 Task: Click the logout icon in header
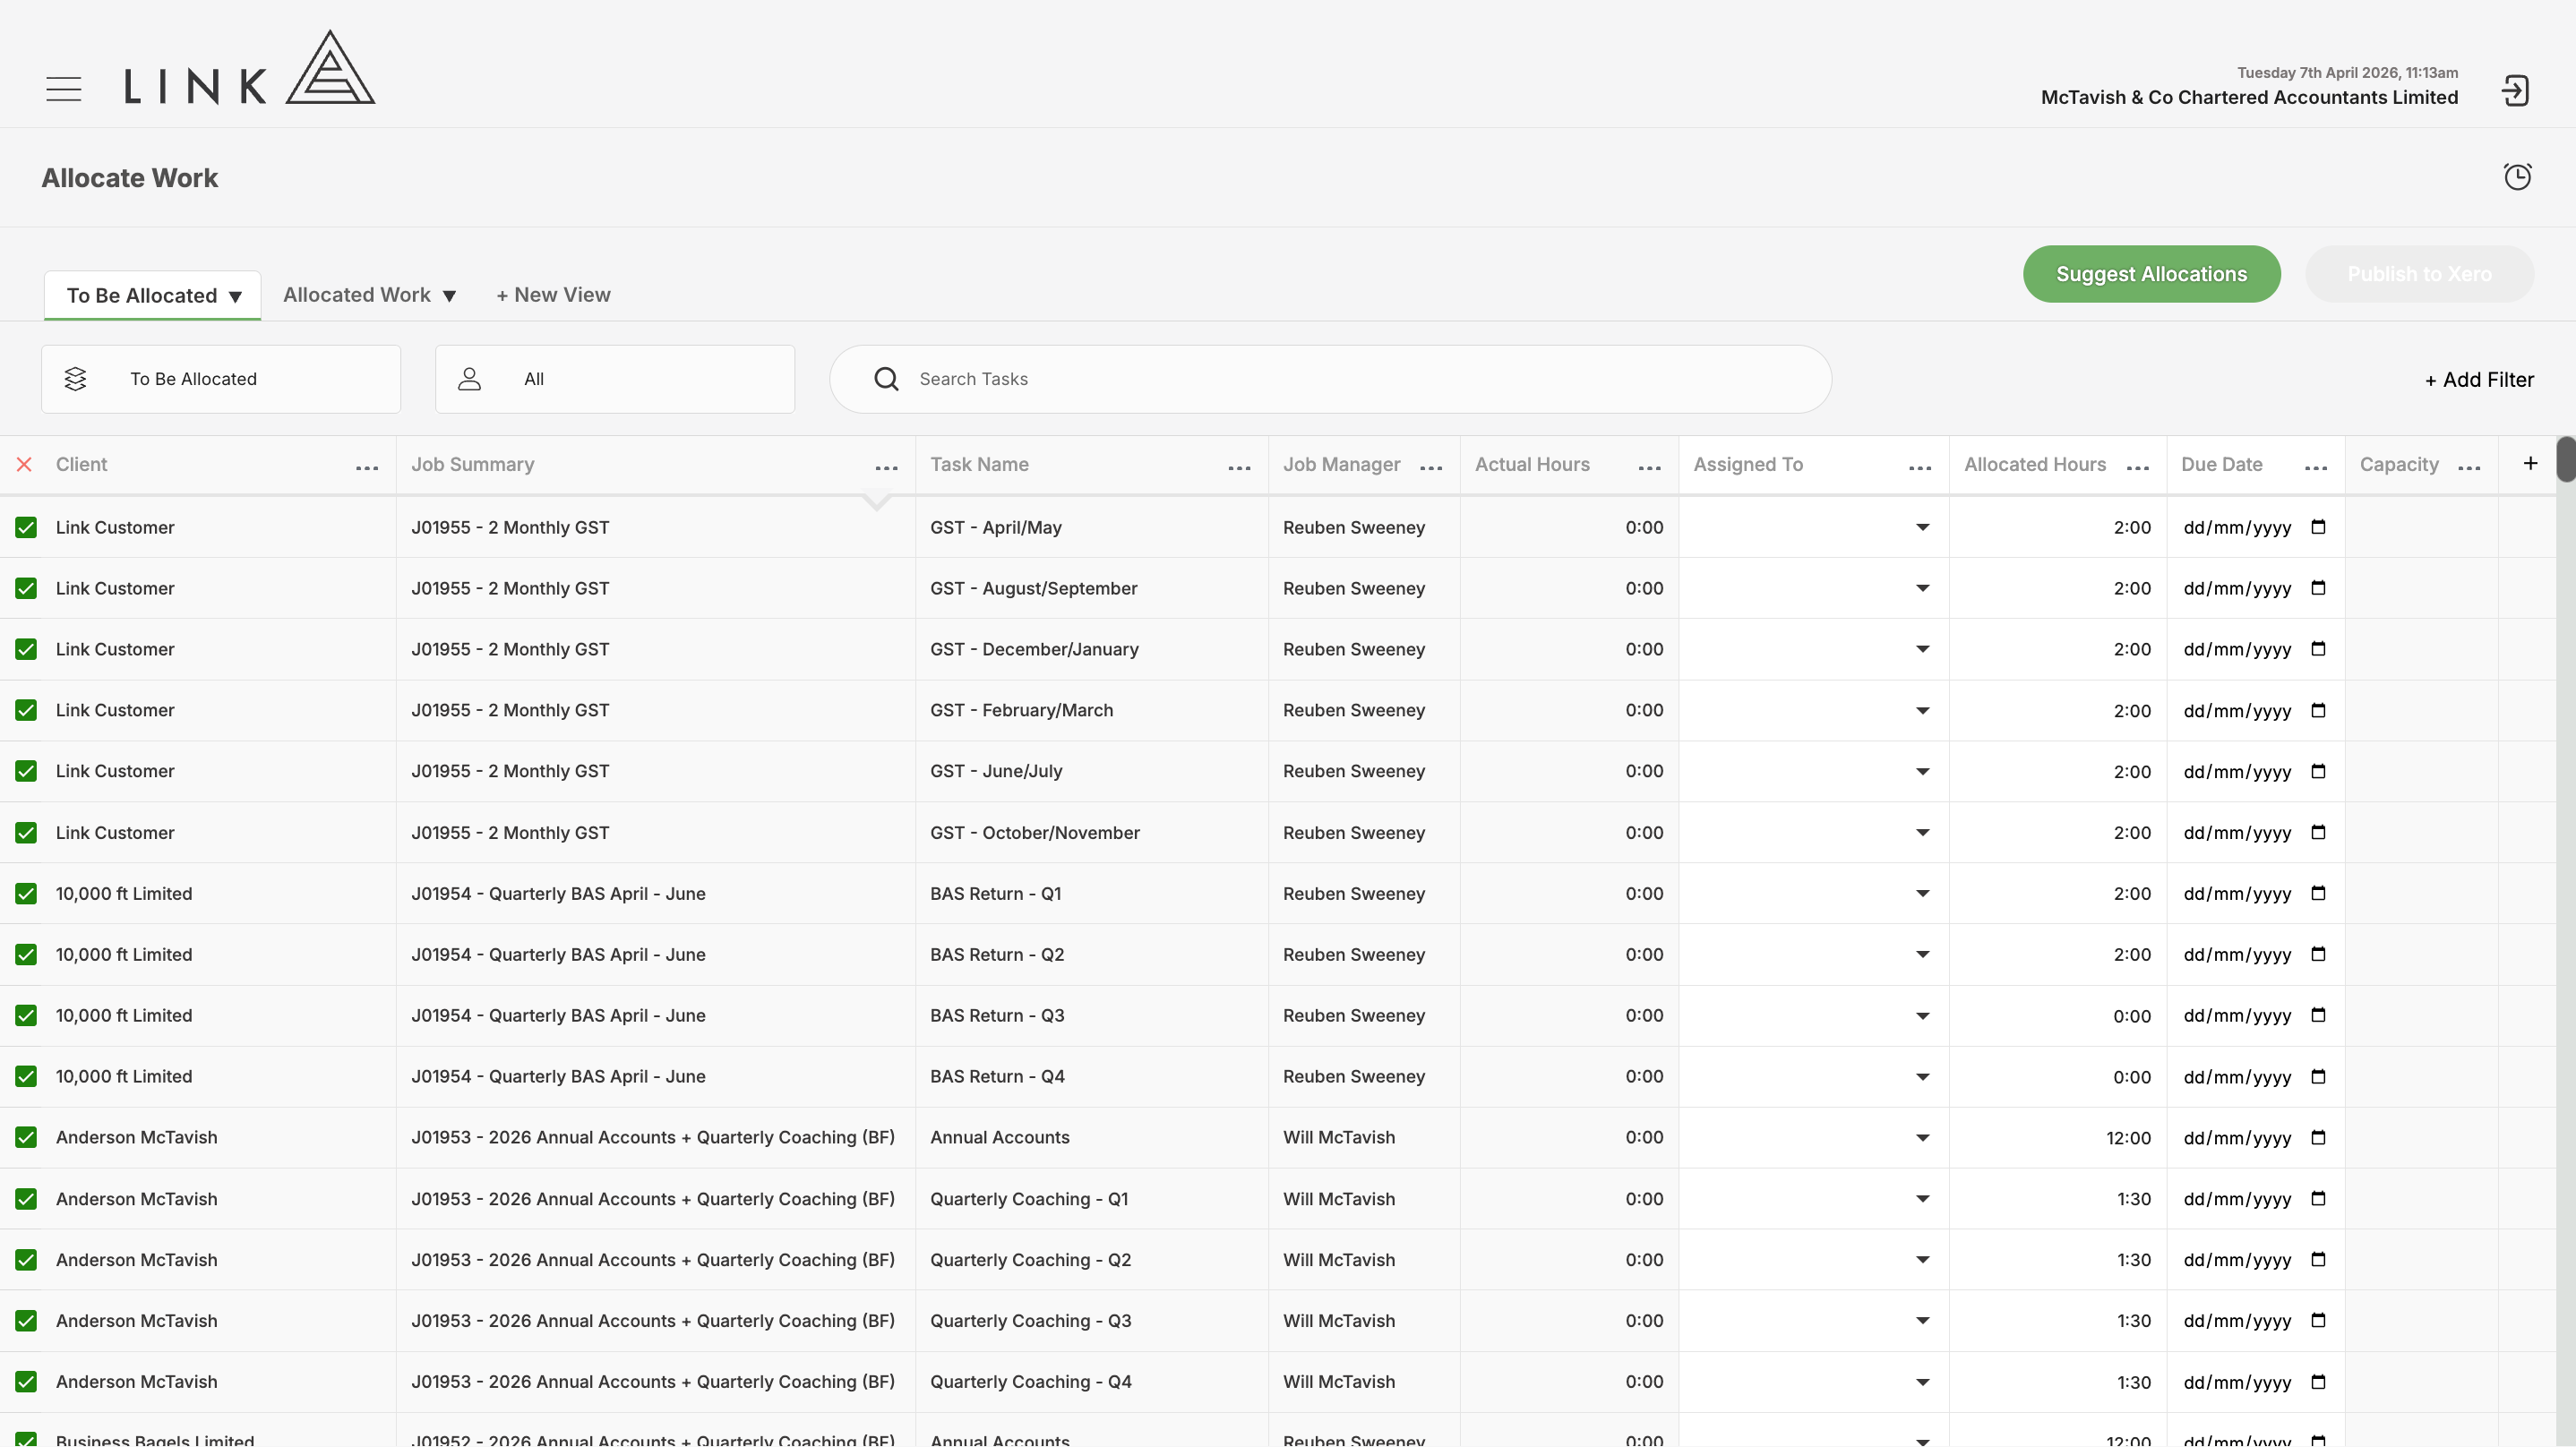click(x=2515, y=91)
